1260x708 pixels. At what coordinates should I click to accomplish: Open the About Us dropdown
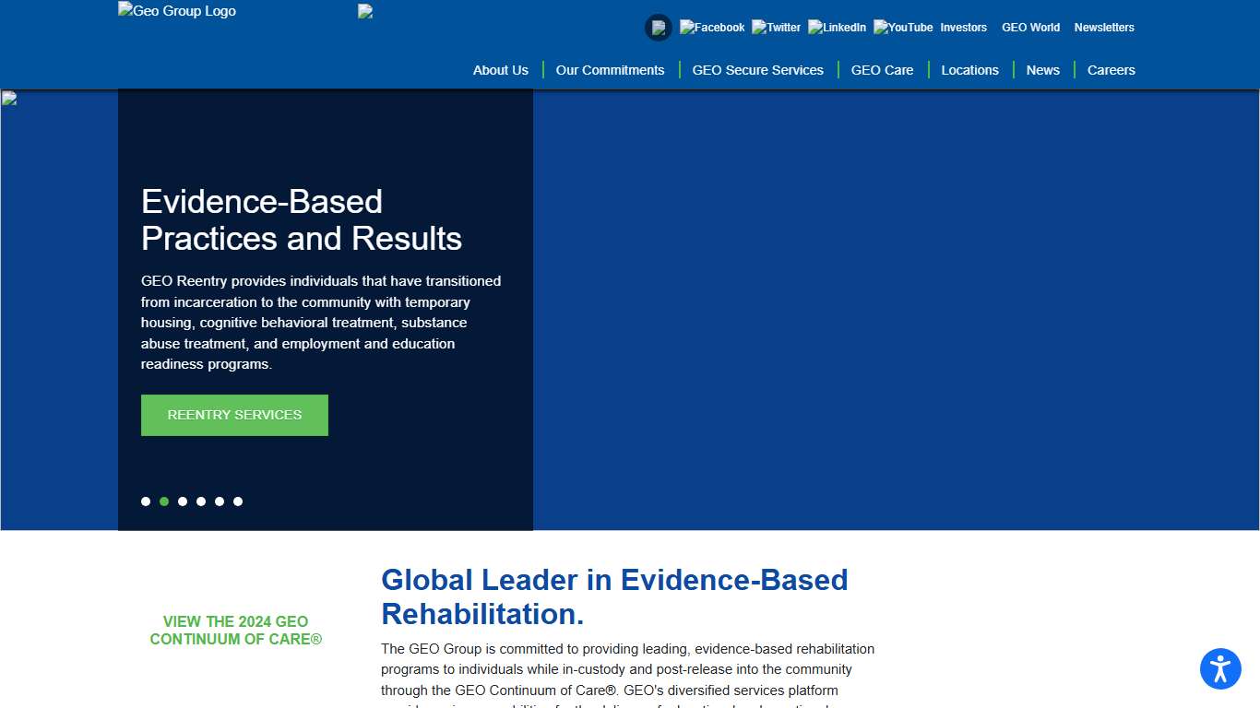pos(500,69)
